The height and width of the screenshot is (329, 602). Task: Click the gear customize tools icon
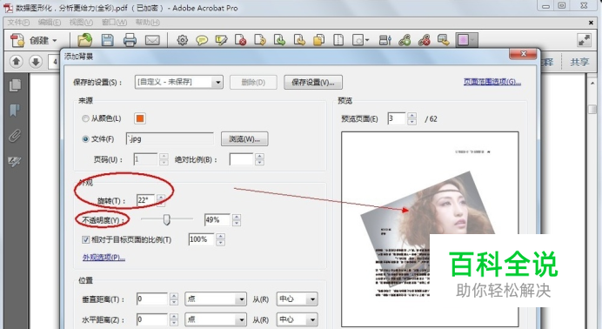coord(182,40)
